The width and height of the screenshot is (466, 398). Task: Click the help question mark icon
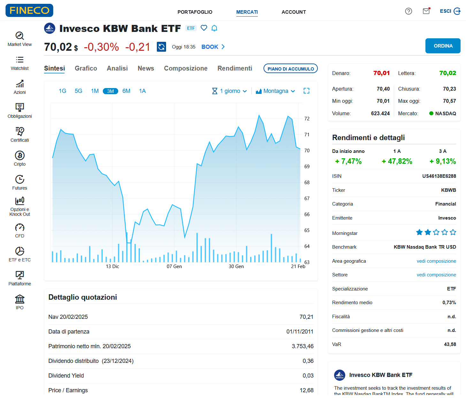click(409, 11)
